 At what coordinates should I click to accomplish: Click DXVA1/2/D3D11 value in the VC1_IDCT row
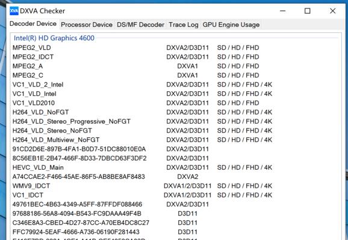tap(187, 196)
